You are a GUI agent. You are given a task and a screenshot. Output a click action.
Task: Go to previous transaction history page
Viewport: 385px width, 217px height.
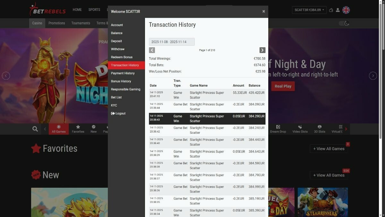[152, 50]
